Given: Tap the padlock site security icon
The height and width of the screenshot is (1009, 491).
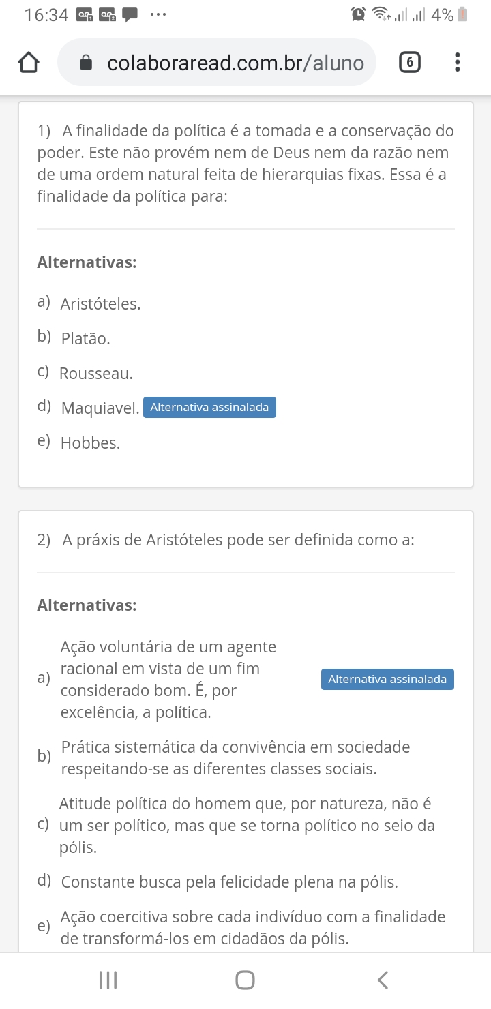Looking at the screenshot, I should click(x=86, y=63).
